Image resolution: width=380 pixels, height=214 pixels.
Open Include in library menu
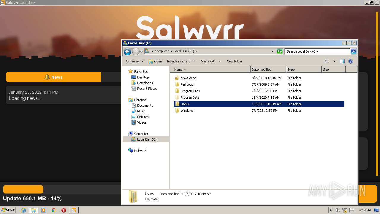181,61
